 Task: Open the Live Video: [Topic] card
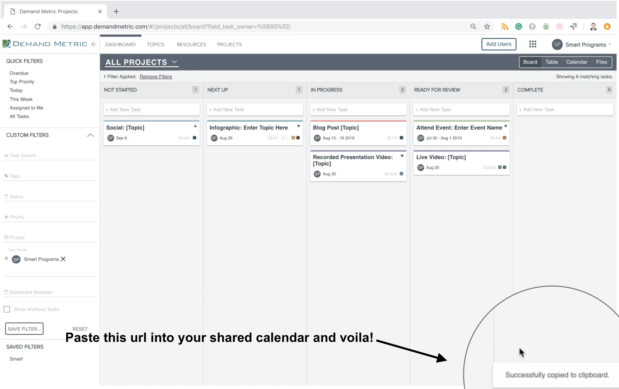(461, 162)
